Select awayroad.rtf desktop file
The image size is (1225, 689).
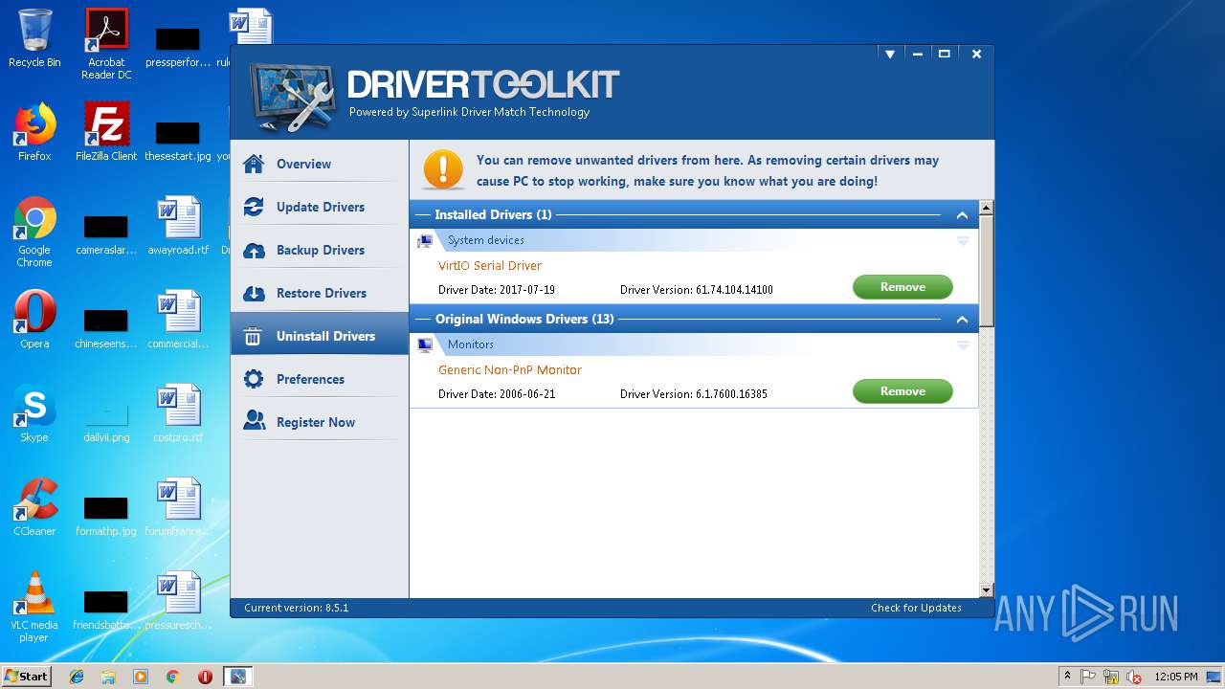click(178, 226)
